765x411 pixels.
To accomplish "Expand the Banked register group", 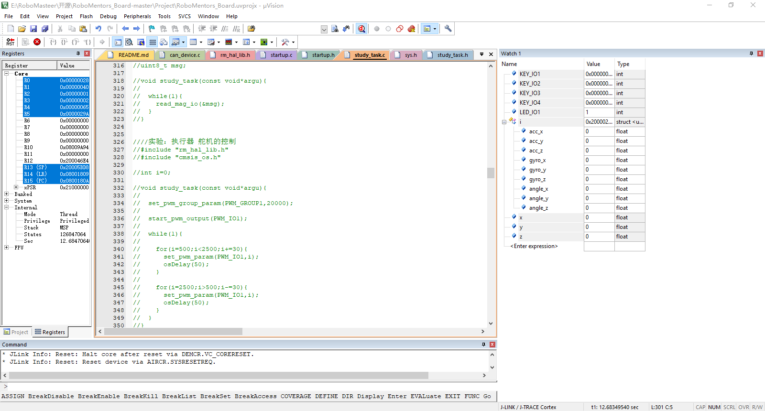I will pyautogui.click(x=6, y=194).
